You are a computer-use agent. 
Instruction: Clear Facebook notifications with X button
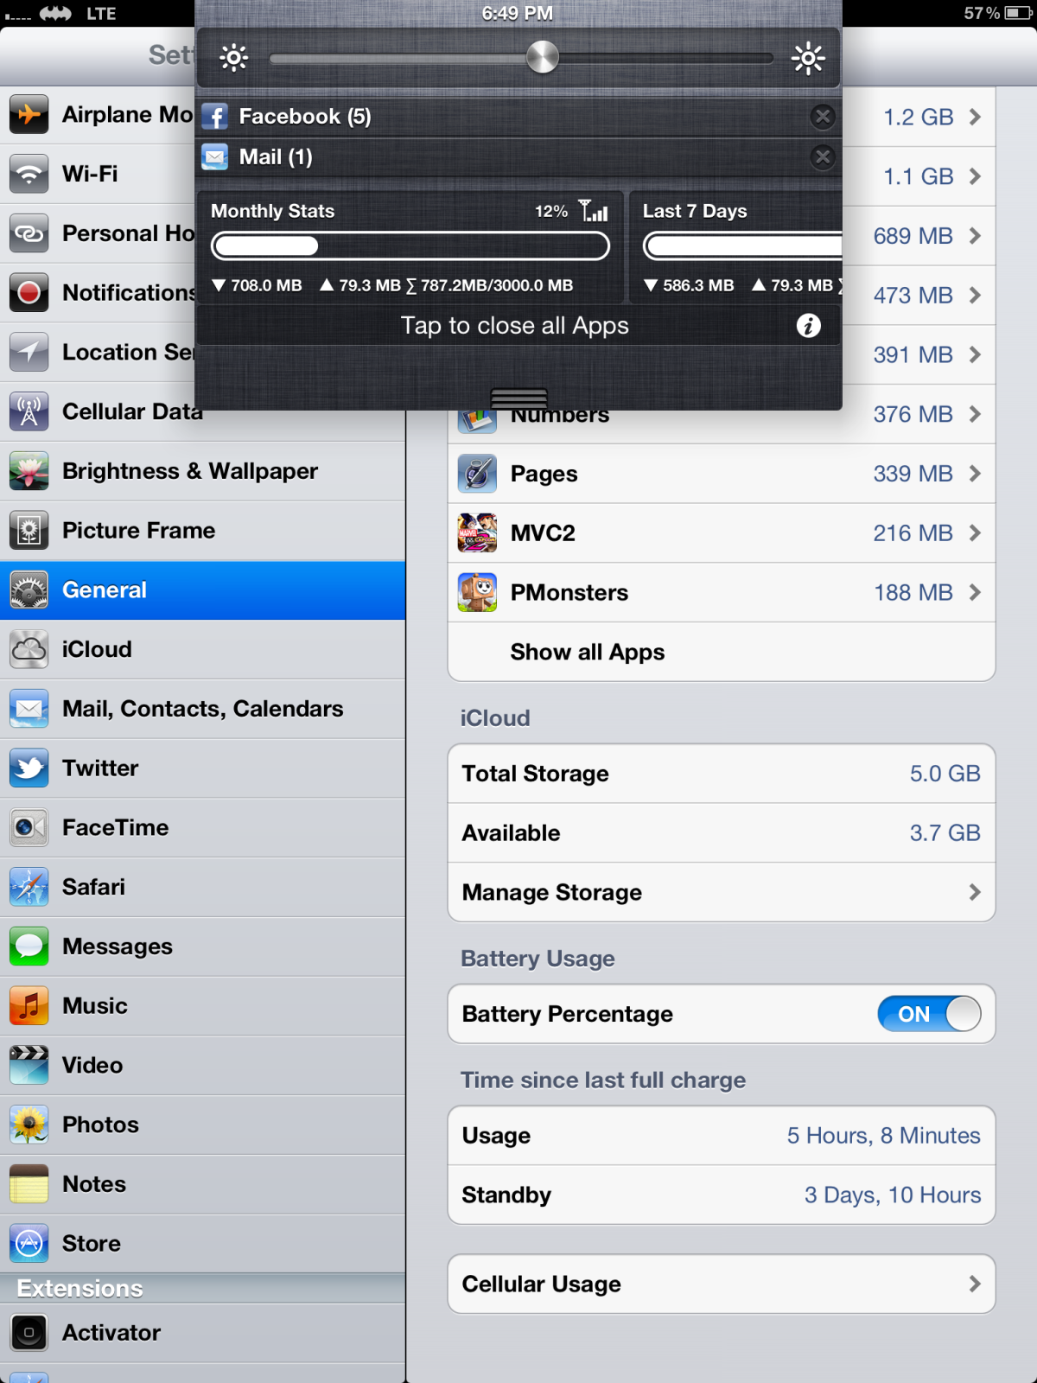(x=823, y=116)
